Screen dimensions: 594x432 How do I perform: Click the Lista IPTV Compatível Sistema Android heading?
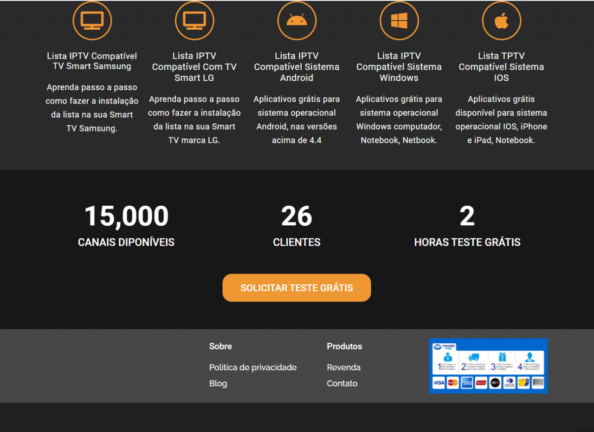[x=297, y=67]
